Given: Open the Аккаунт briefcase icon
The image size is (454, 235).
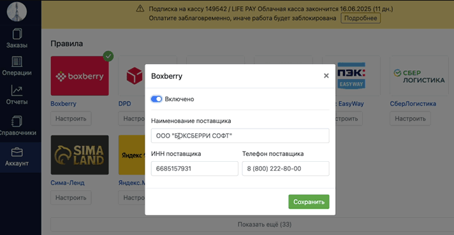Looking at the screenshot, I should pyautogui.click(x=17, y=152).
